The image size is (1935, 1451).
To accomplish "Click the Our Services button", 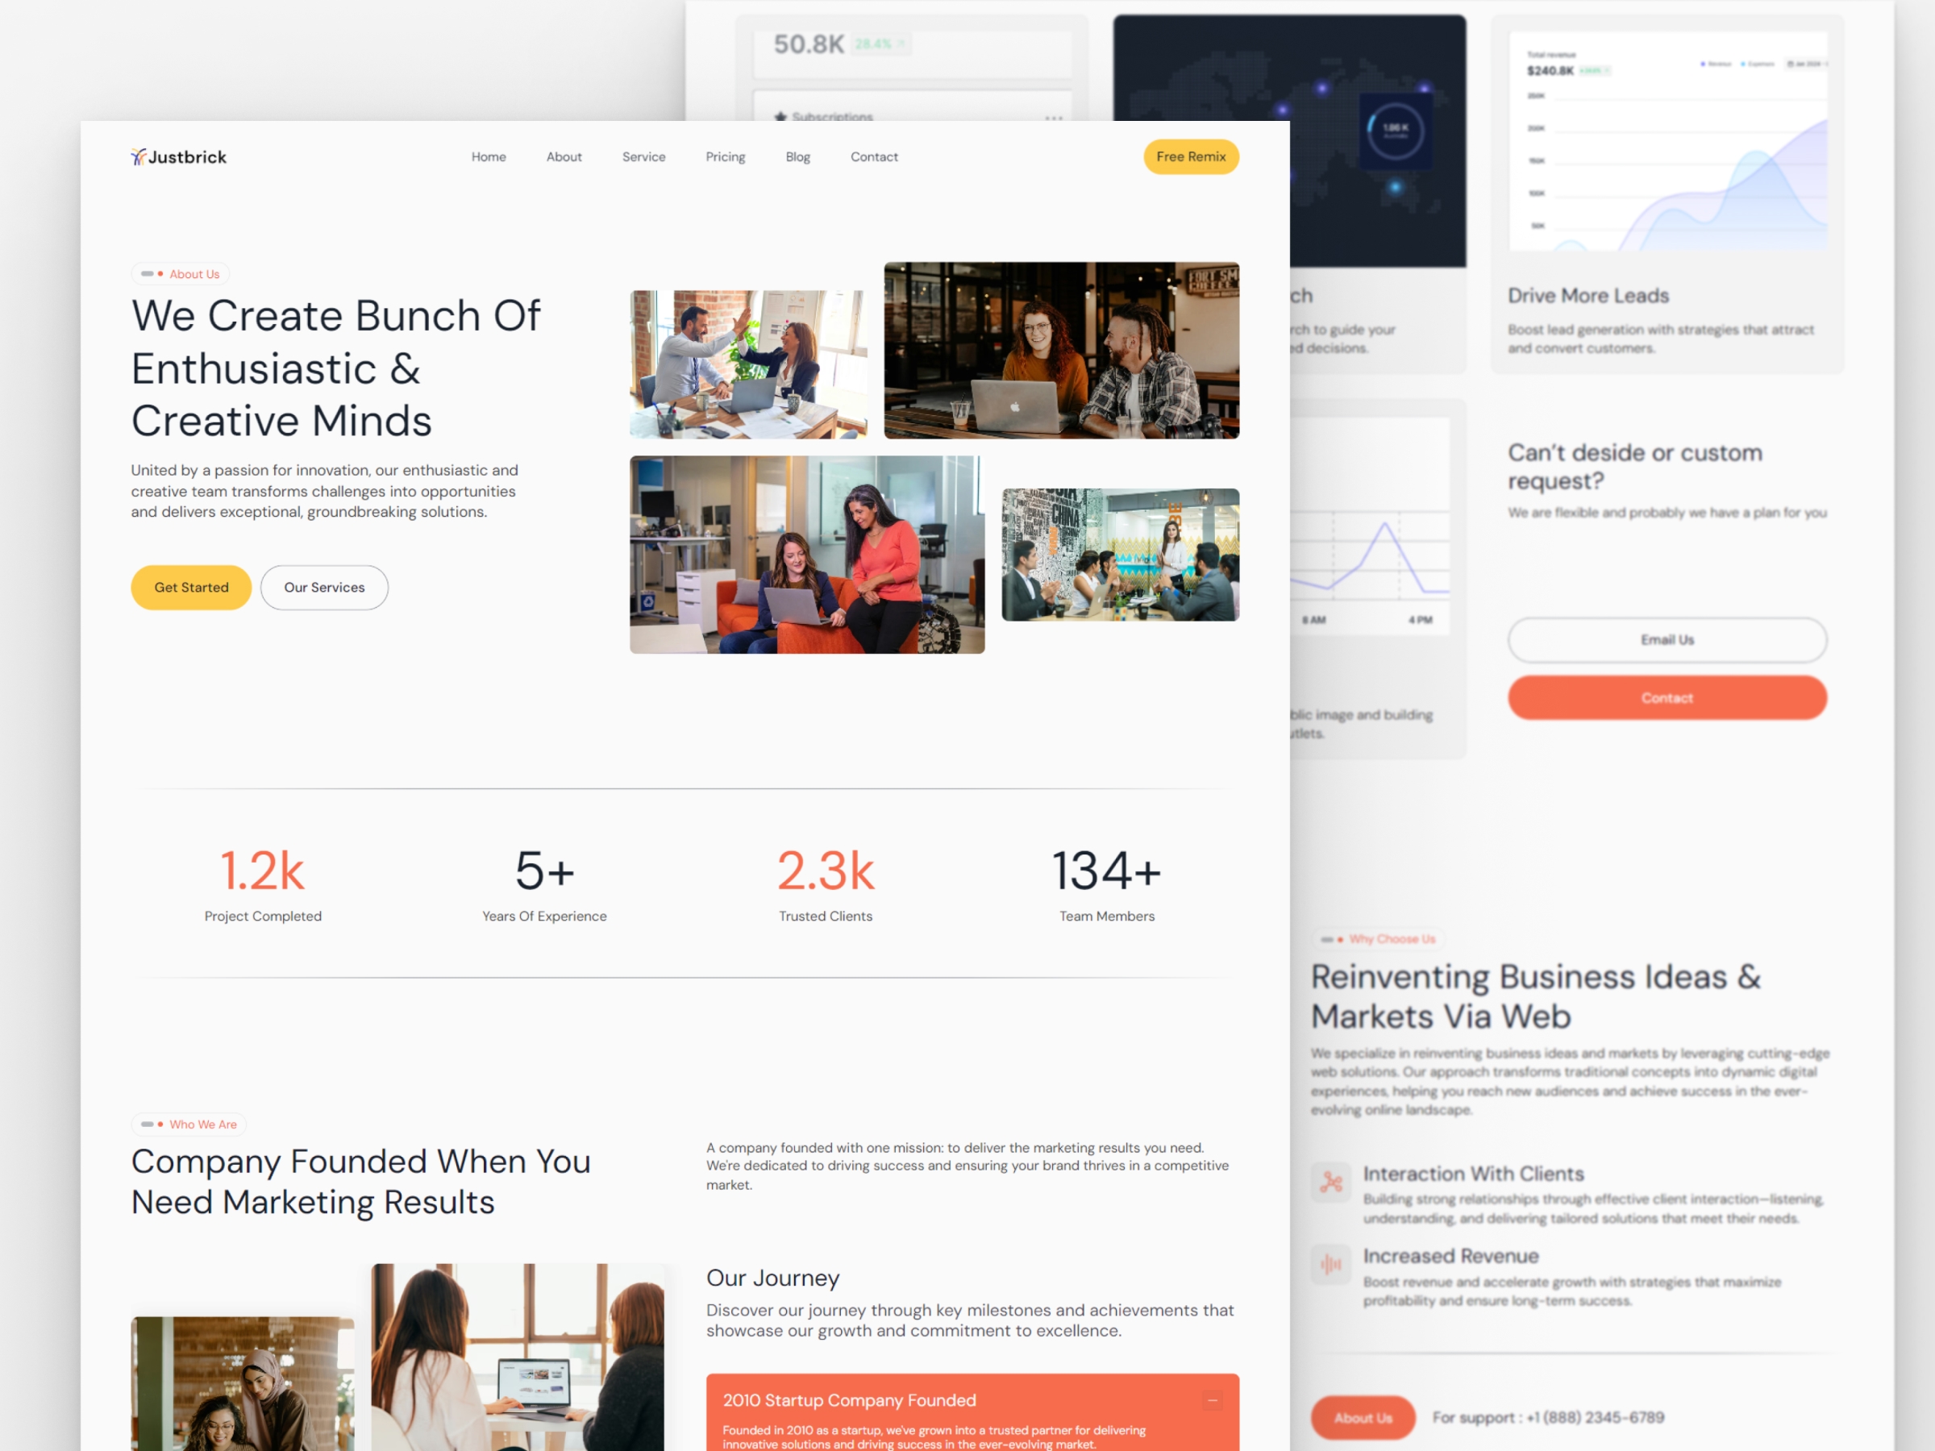I will click(323, 587).
